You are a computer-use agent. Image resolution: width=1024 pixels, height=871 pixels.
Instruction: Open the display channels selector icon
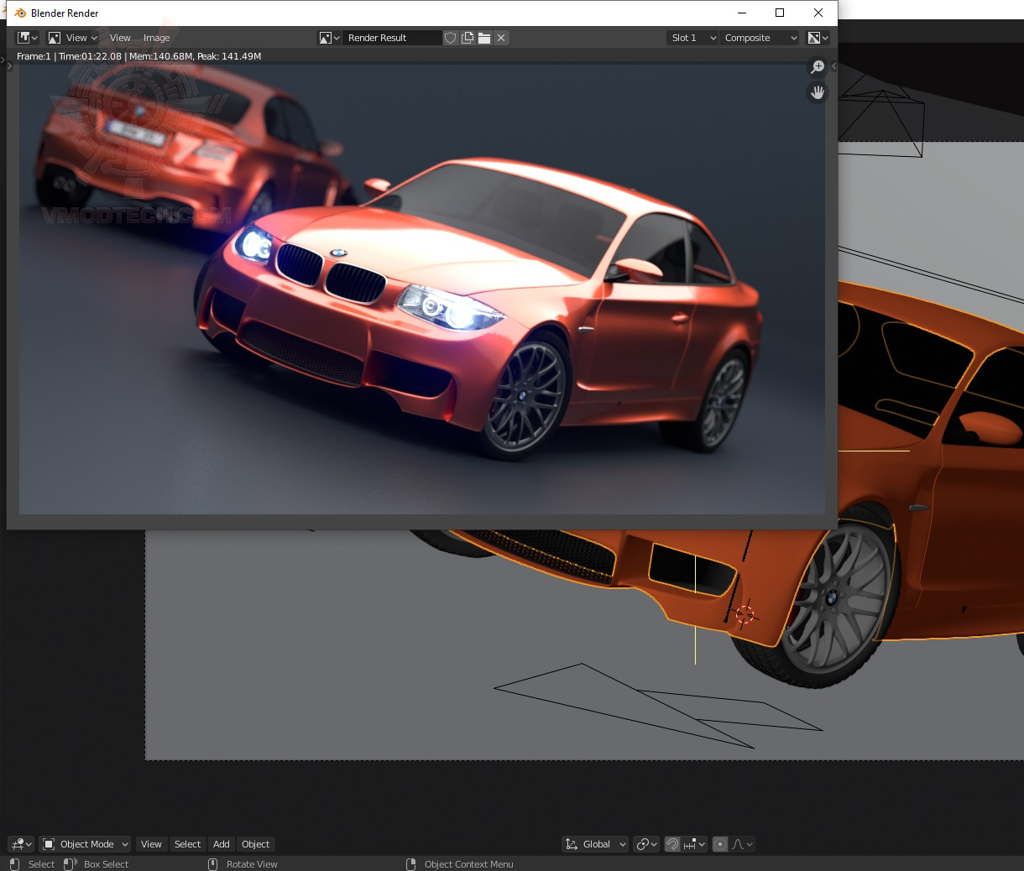818,38
